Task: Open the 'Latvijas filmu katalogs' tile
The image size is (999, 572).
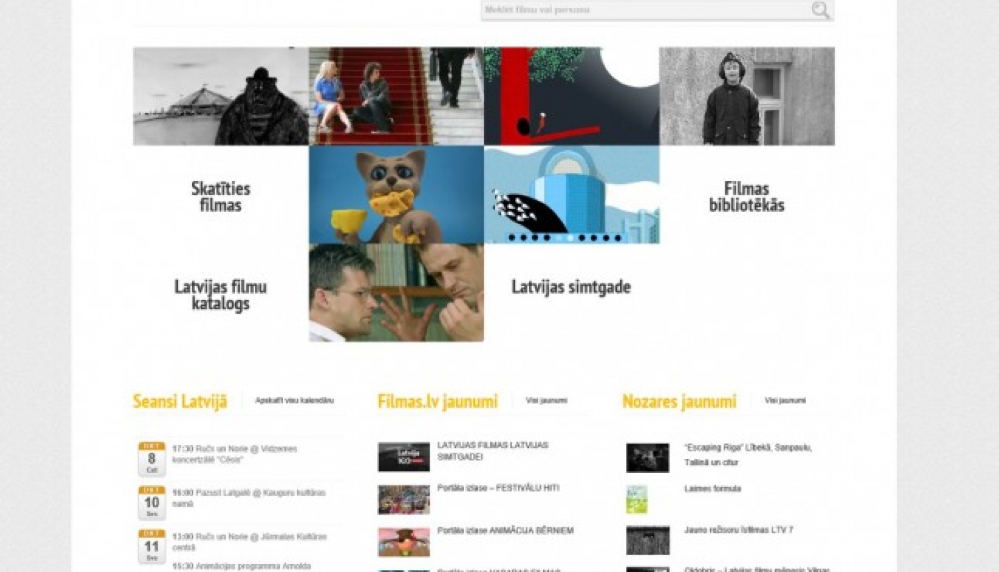Action: [220, 294]
